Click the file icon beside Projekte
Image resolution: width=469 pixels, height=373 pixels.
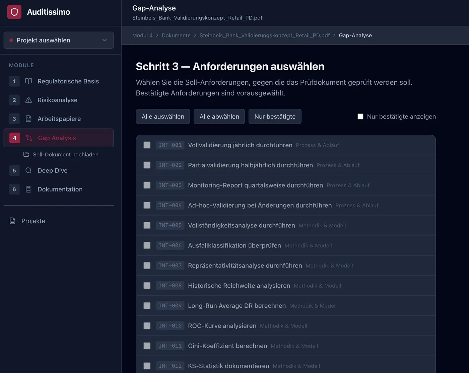(12, 221)
